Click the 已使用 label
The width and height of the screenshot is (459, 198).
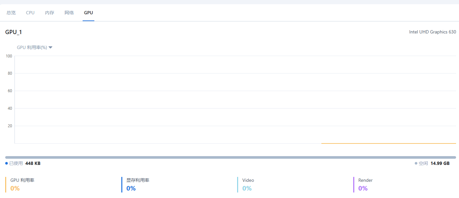16,163
